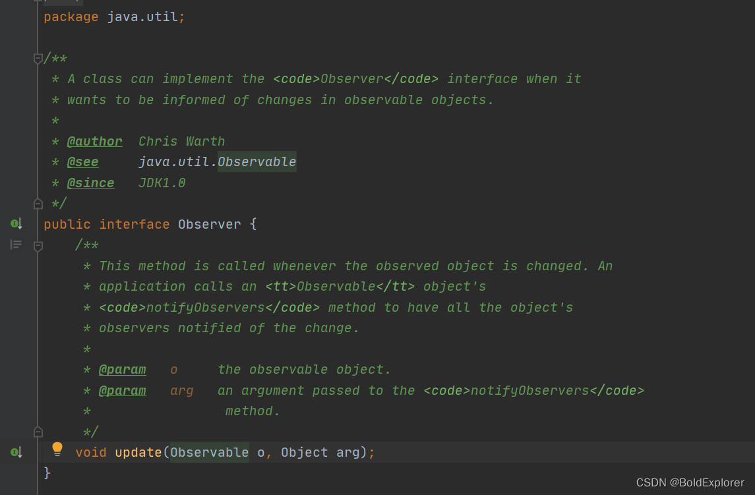This screenshot has height=495, width=755.
Task: Follow the @see java.util.Observable link
Action: click(x=83, y=161)
